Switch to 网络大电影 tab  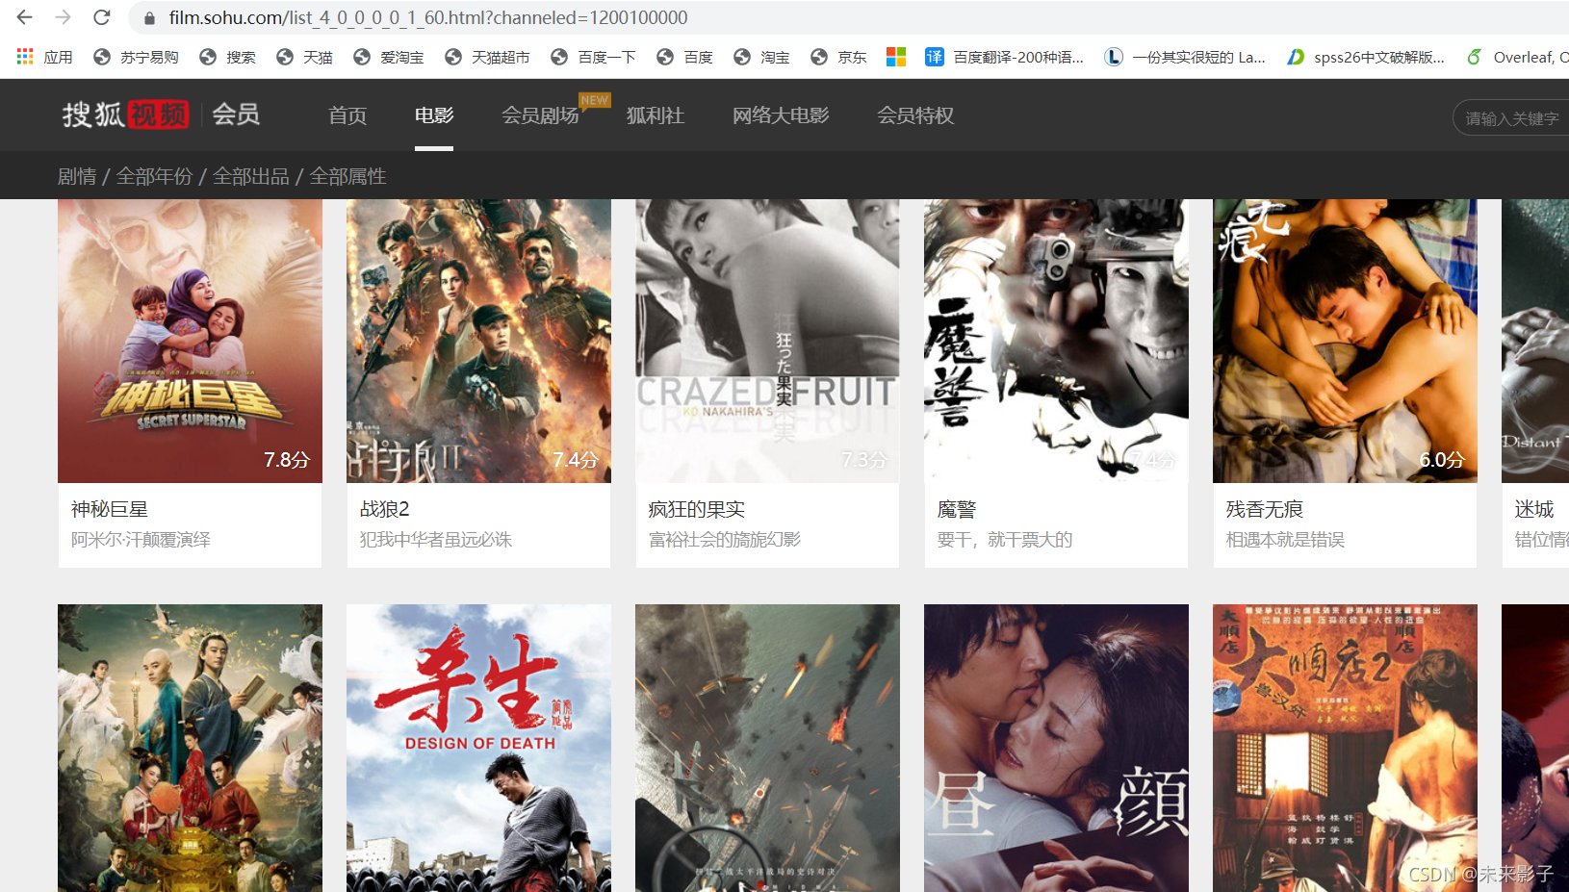pos(781,115)
